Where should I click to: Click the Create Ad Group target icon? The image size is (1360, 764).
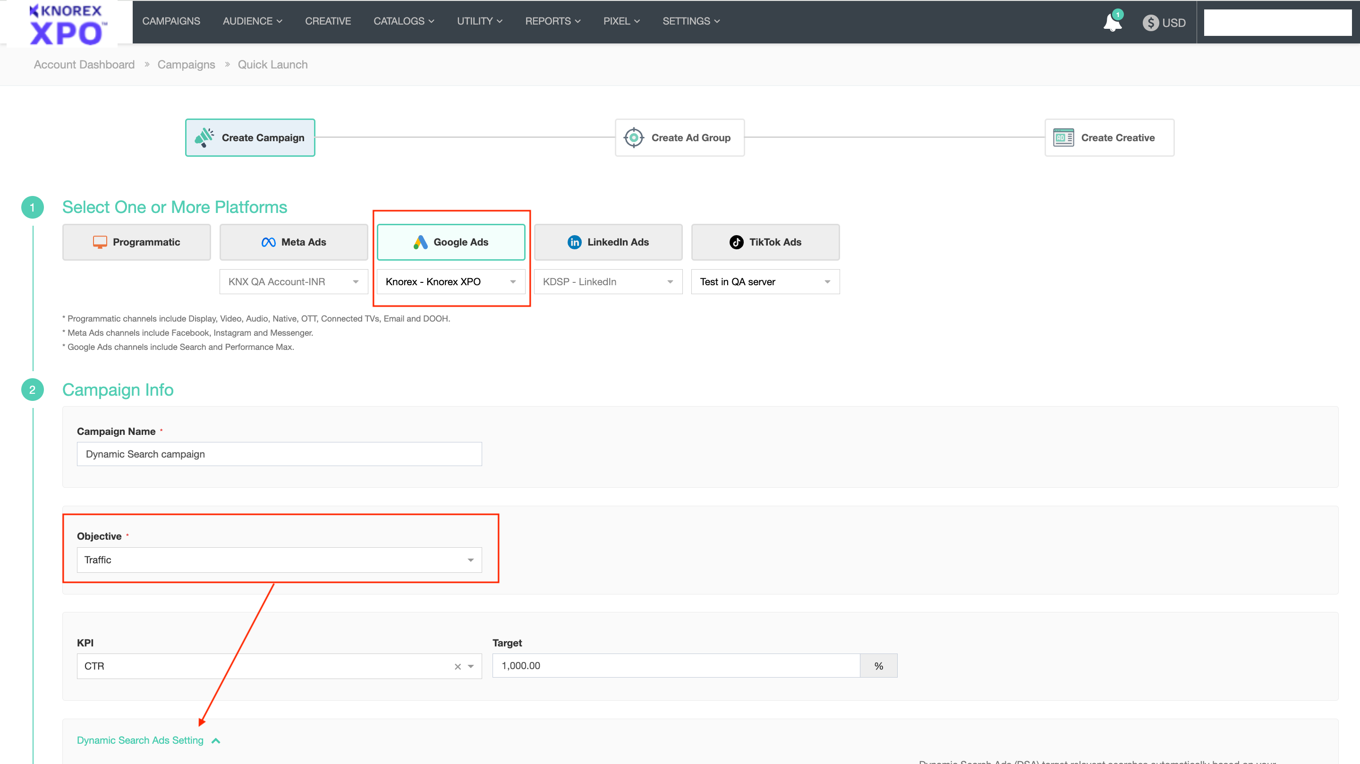(634, 137)
